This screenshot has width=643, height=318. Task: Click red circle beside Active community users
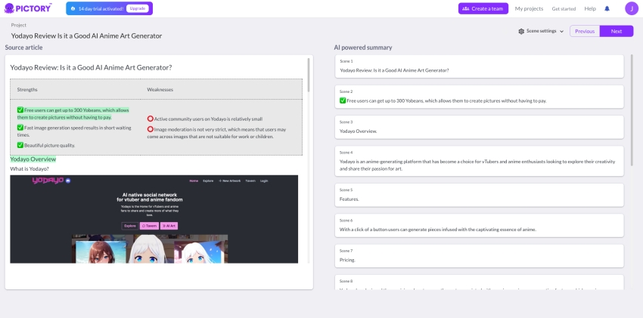(x=150, y=119)
